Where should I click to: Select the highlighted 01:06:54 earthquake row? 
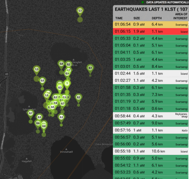pos(151,24)
